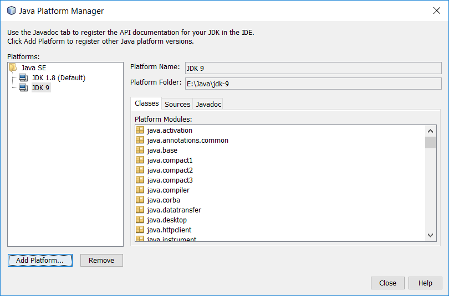The image size is (449, 296).
Task: Open the Javadoc tab
Action: coord(208,104)
